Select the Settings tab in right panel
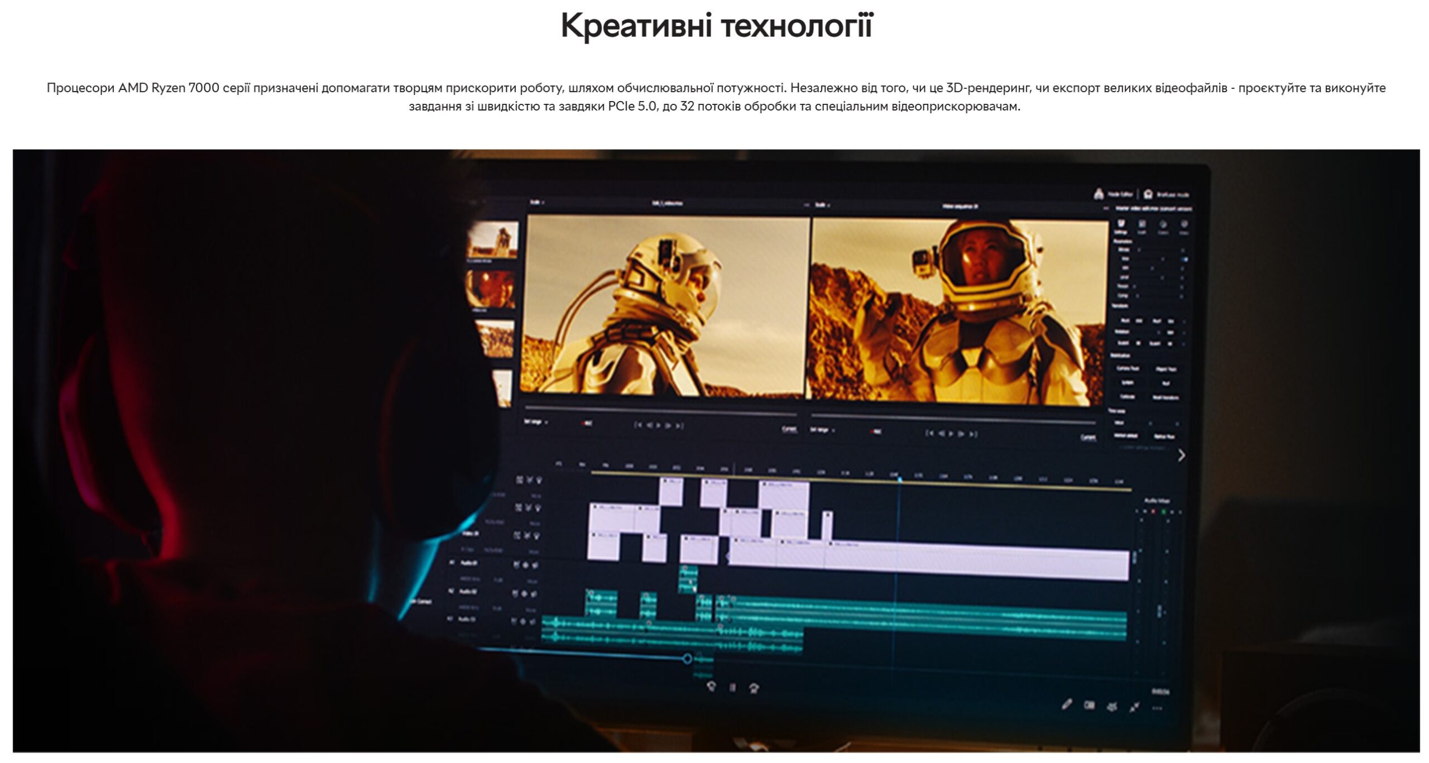Screen dimensions: 1429x763 [1120, 225]
